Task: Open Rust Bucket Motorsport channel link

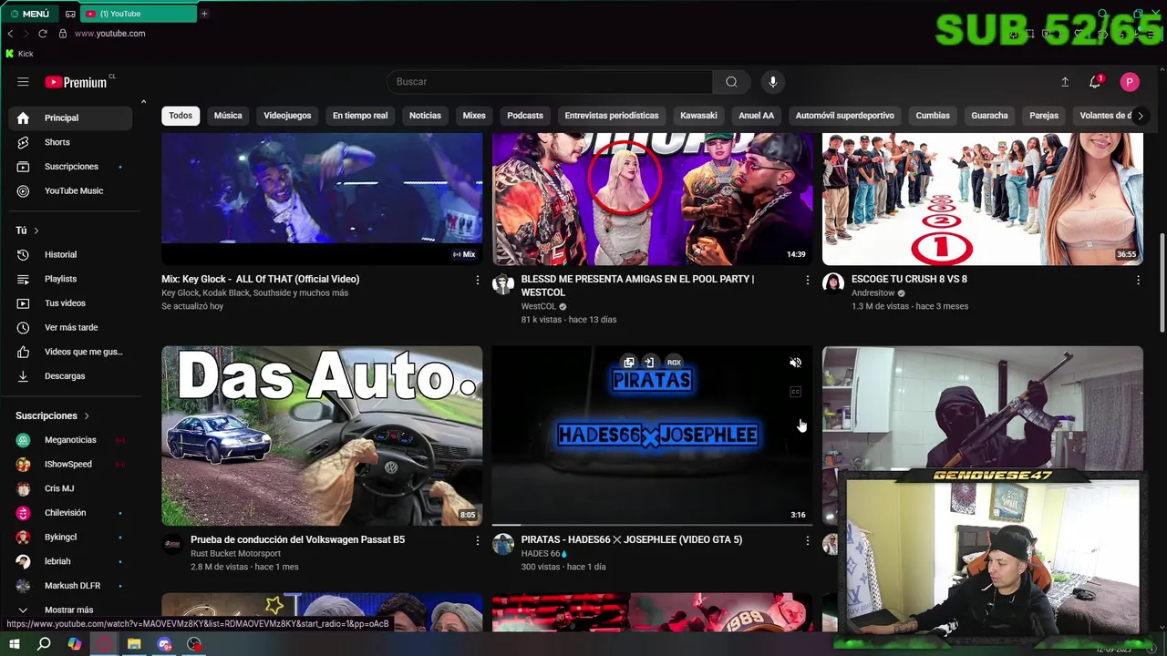Action: tap(235, 553)
